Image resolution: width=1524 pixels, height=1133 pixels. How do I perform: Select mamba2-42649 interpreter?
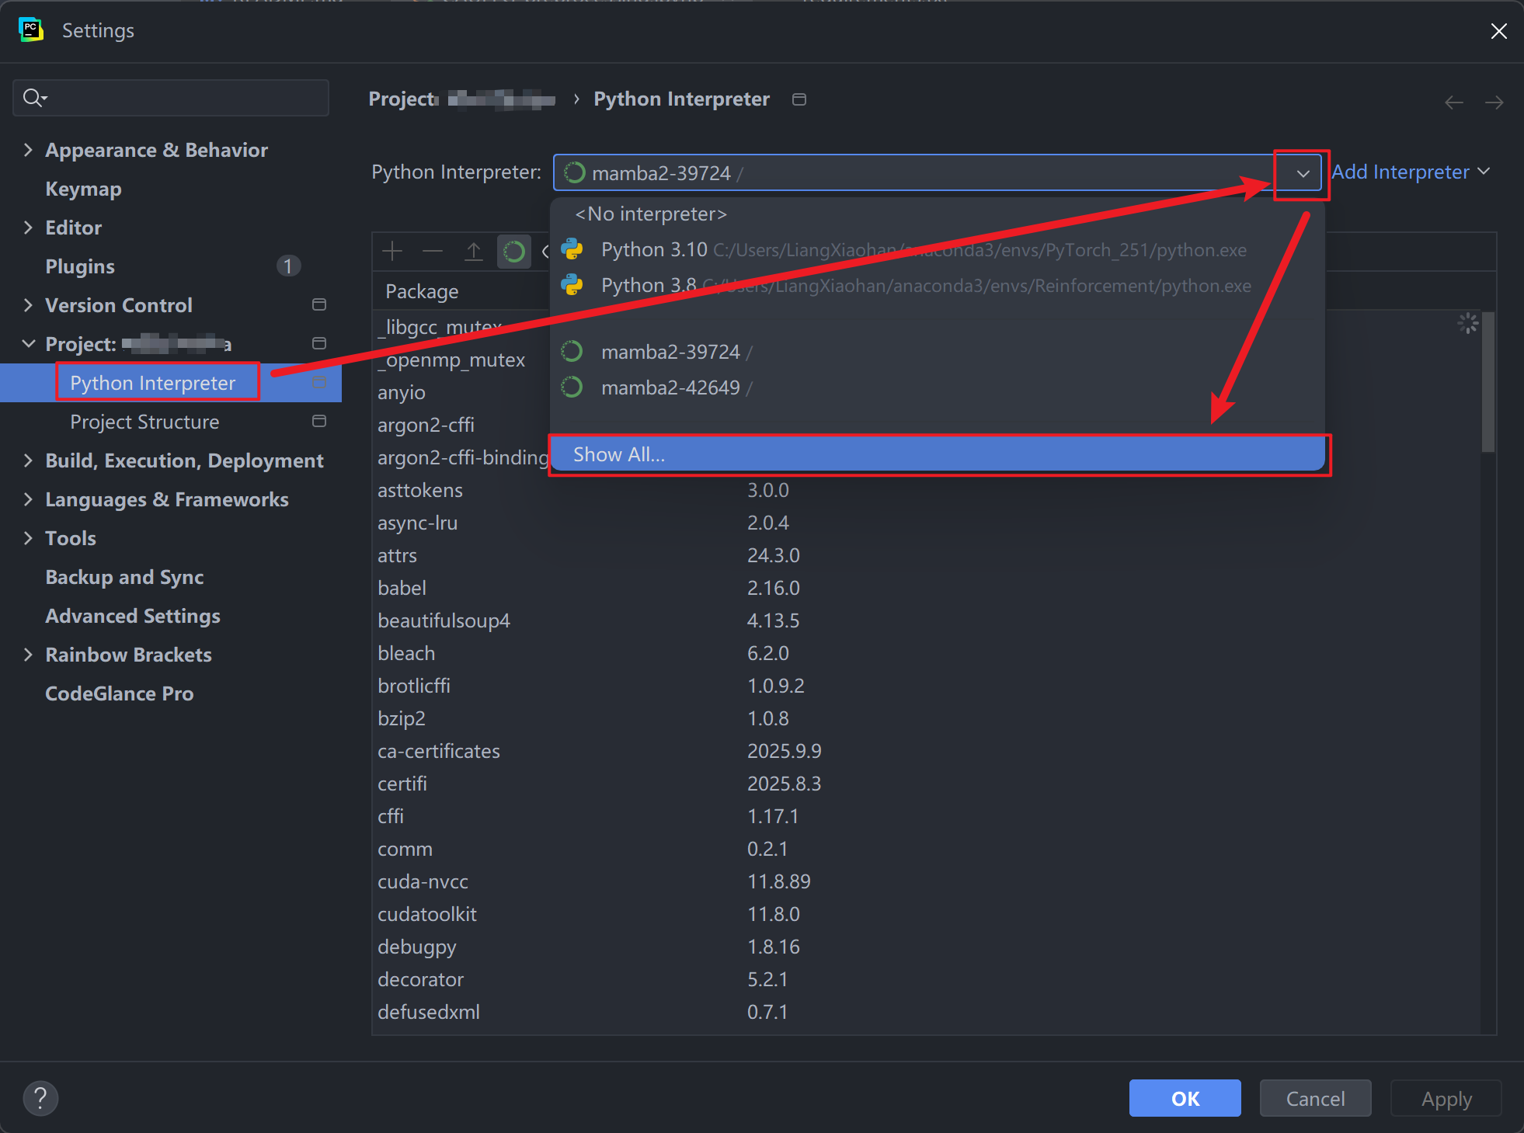938,388
